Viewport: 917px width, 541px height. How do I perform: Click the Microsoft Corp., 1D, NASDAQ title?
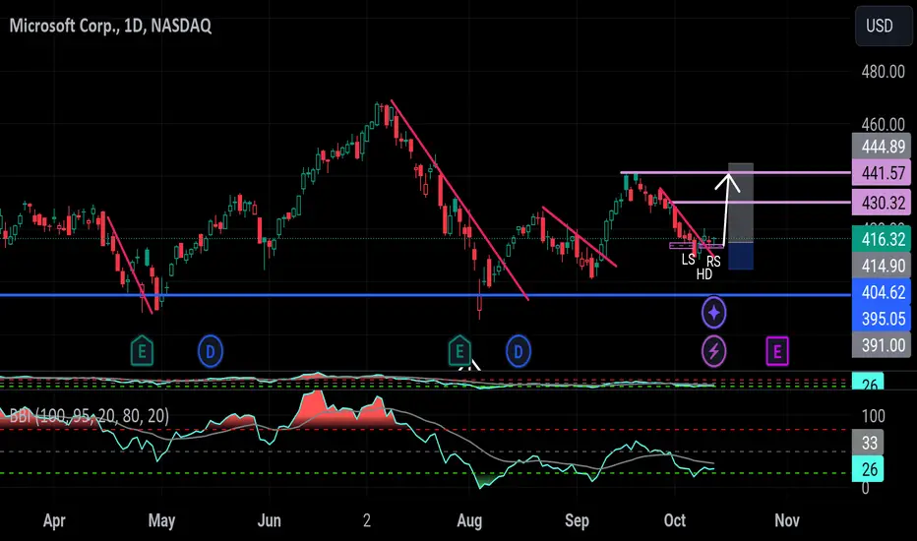pos(110,26)
